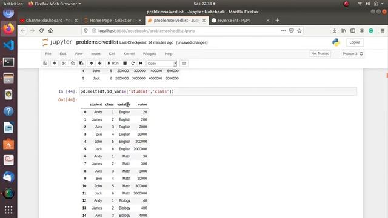Click the Pocket save icon in address bar
Image resolution: width=388 pixels, height=218 pixels.
292,31
